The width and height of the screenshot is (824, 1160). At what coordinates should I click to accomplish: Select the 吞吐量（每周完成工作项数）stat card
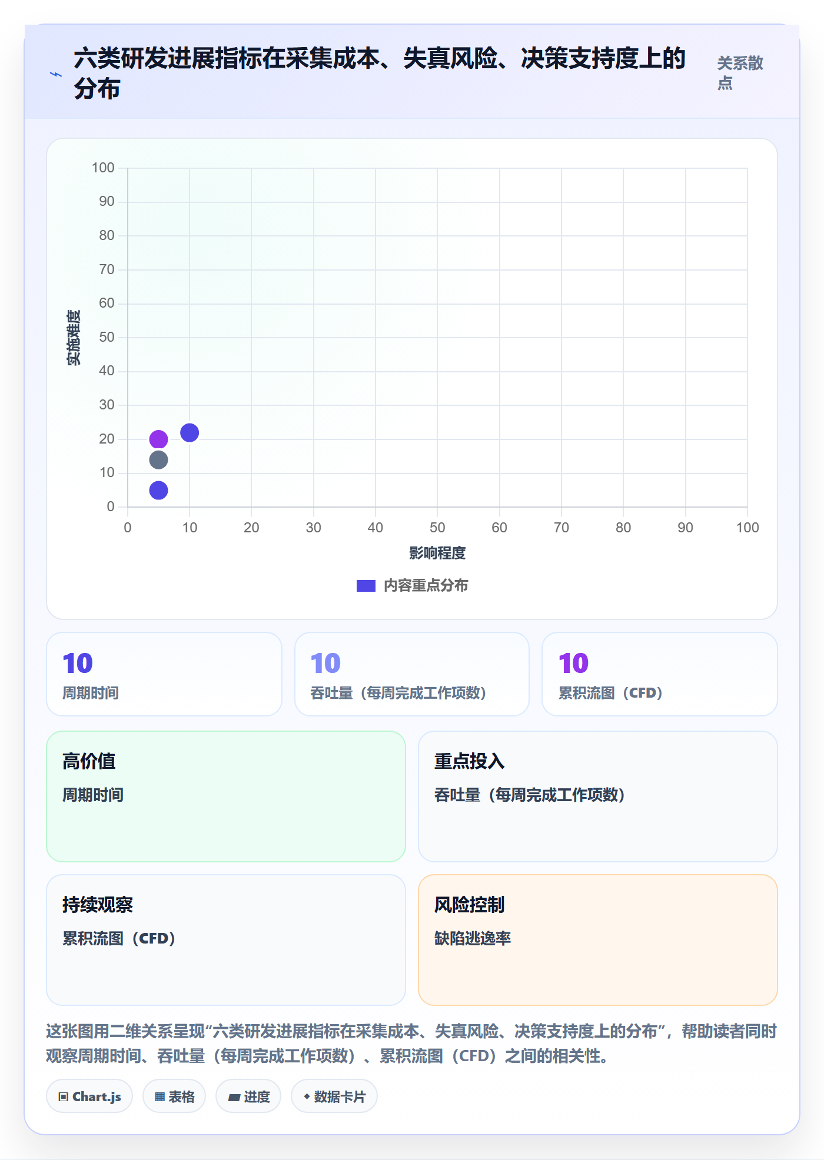pyautogui.click(x=412, y=674)
